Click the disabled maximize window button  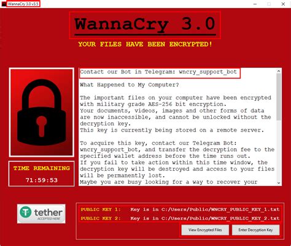[x=269, y=4]
